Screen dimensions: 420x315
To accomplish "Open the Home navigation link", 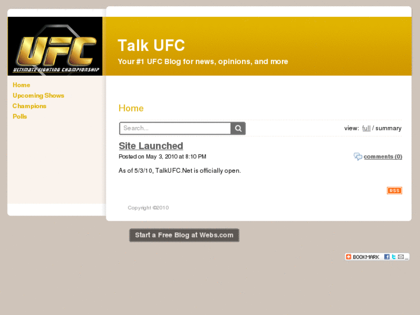I will click(21, 85).
